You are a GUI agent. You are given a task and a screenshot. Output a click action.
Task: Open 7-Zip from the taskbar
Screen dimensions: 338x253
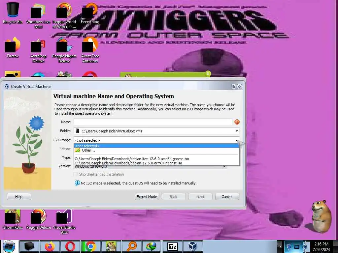point(172,246)
